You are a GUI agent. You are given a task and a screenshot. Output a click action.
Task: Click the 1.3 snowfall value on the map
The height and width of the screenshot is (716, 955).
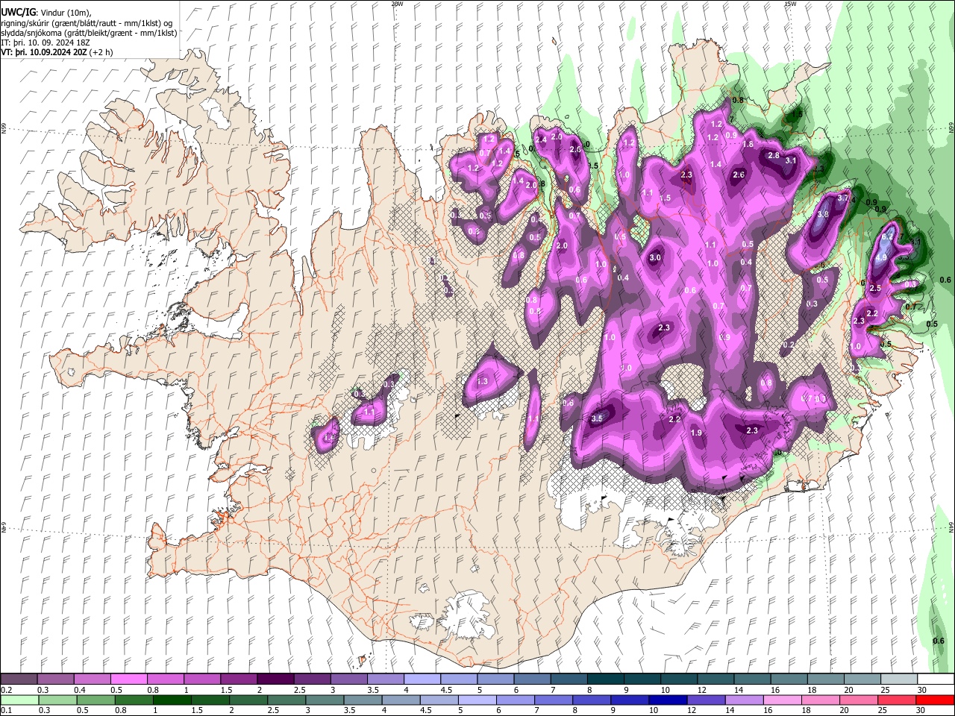482,381
